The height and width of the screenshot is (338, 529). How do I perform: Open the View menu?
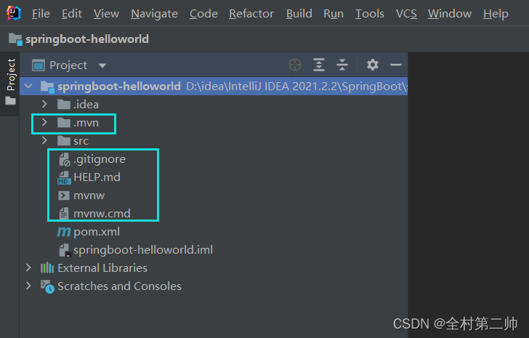[x=106, y=14]
